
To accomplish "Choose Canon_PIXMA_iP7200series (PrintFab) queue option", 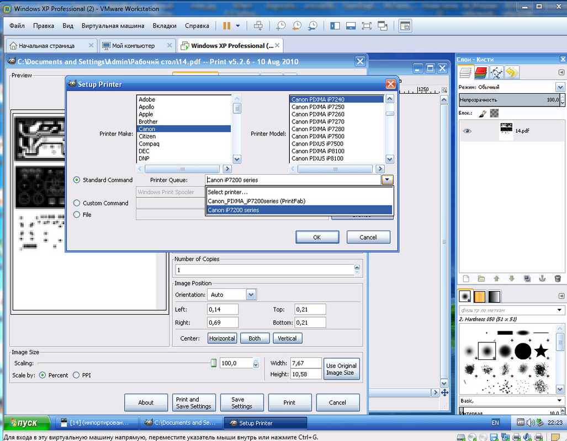I will point(299,201).
